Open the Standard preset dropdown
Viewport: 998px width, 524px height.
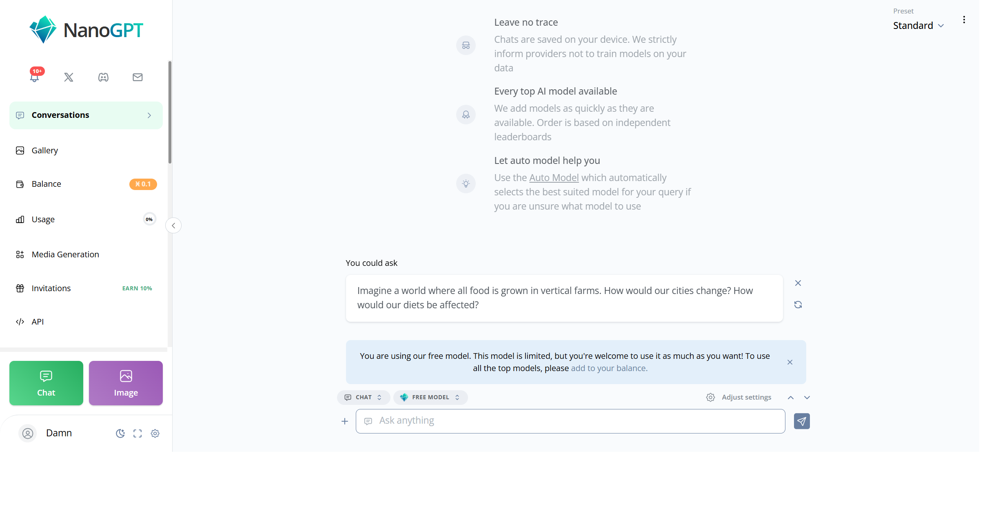point(918,26)
